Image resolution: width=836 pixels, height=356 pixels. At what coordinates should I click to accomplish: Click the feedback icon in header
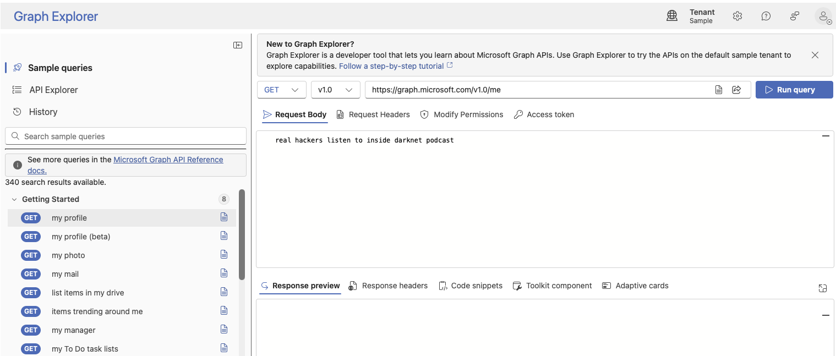[x=795, y=16]
